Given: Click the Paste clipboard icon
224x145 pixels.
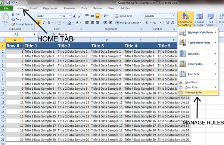Looking at the screenshot, I should pyautogui.click(x=6, y=16).
